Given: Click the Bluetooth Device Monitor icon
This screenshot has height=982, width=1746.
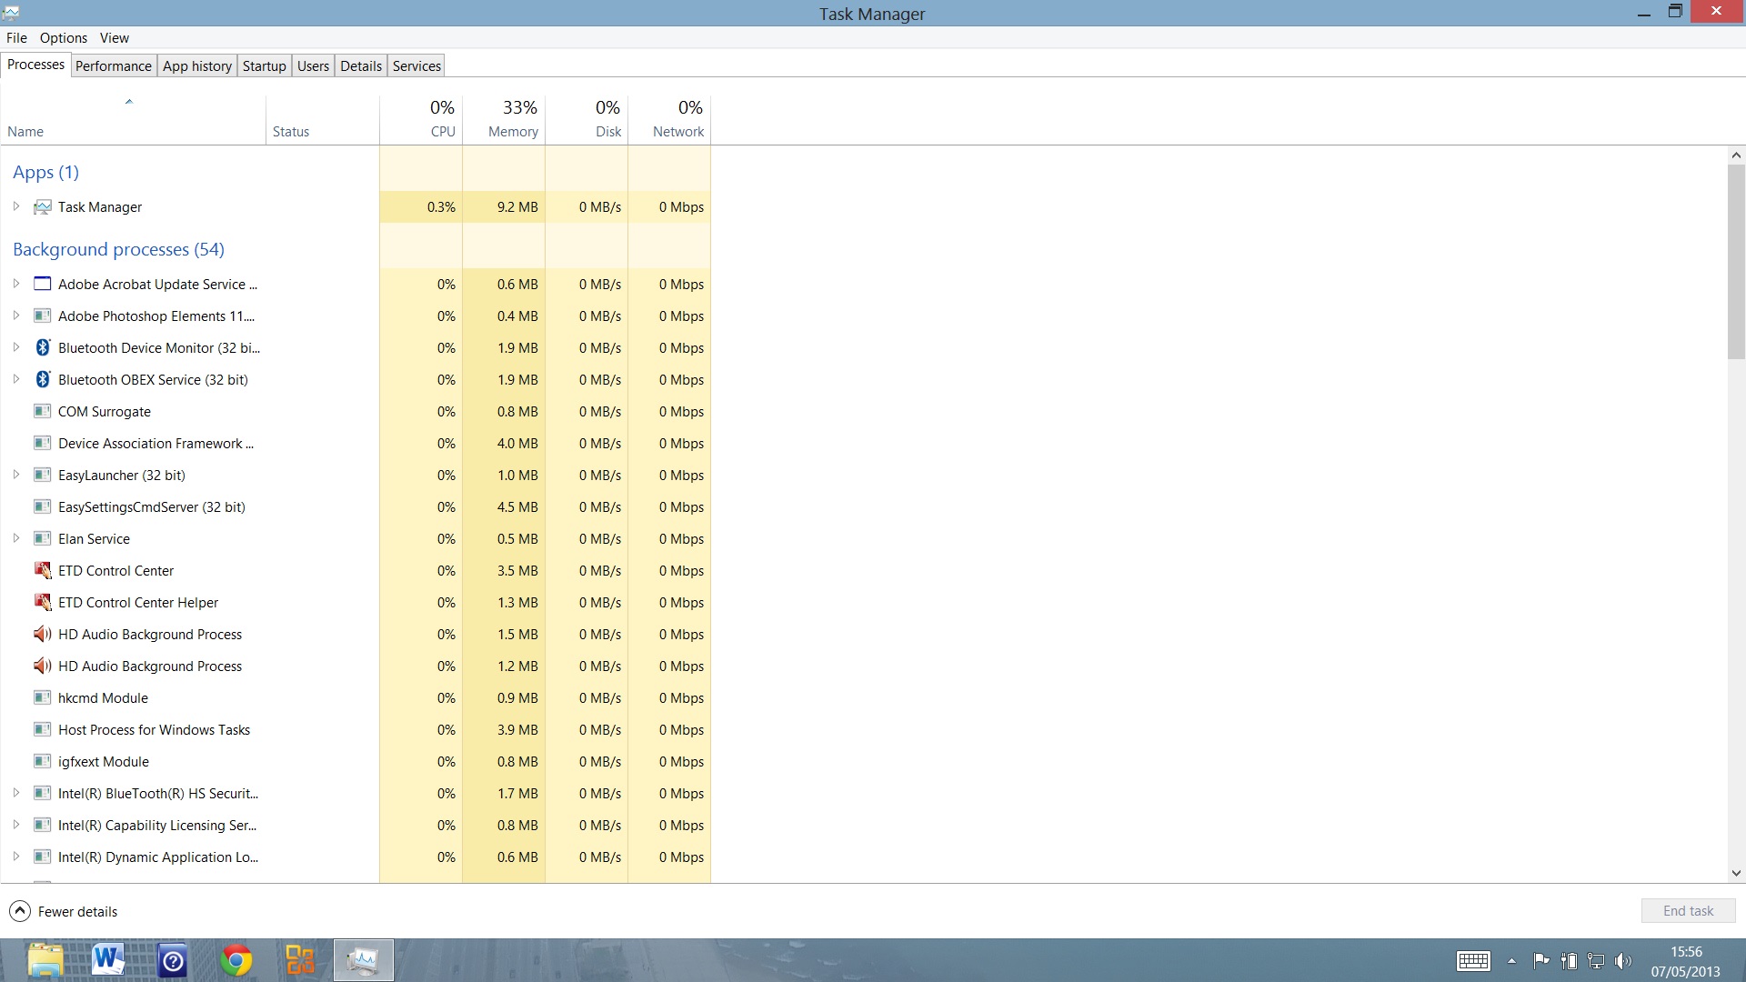Looking at the screenshot, I should click(42, 347).
